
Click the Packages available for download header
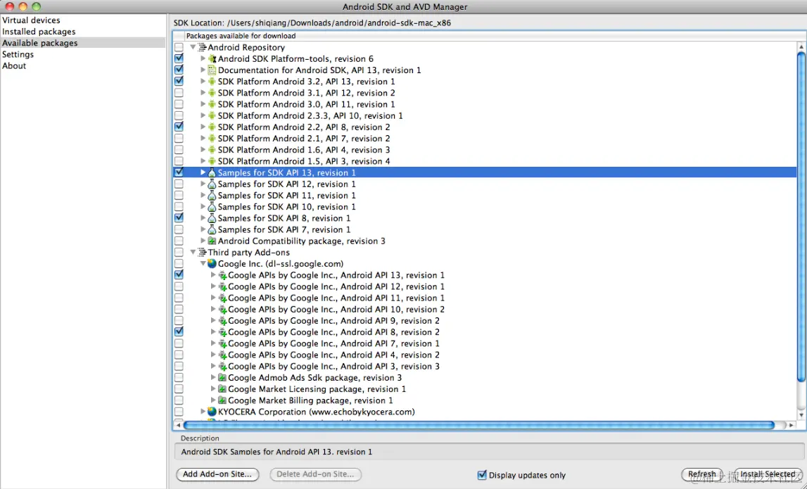pyautogui.click(x=241, y=36)
